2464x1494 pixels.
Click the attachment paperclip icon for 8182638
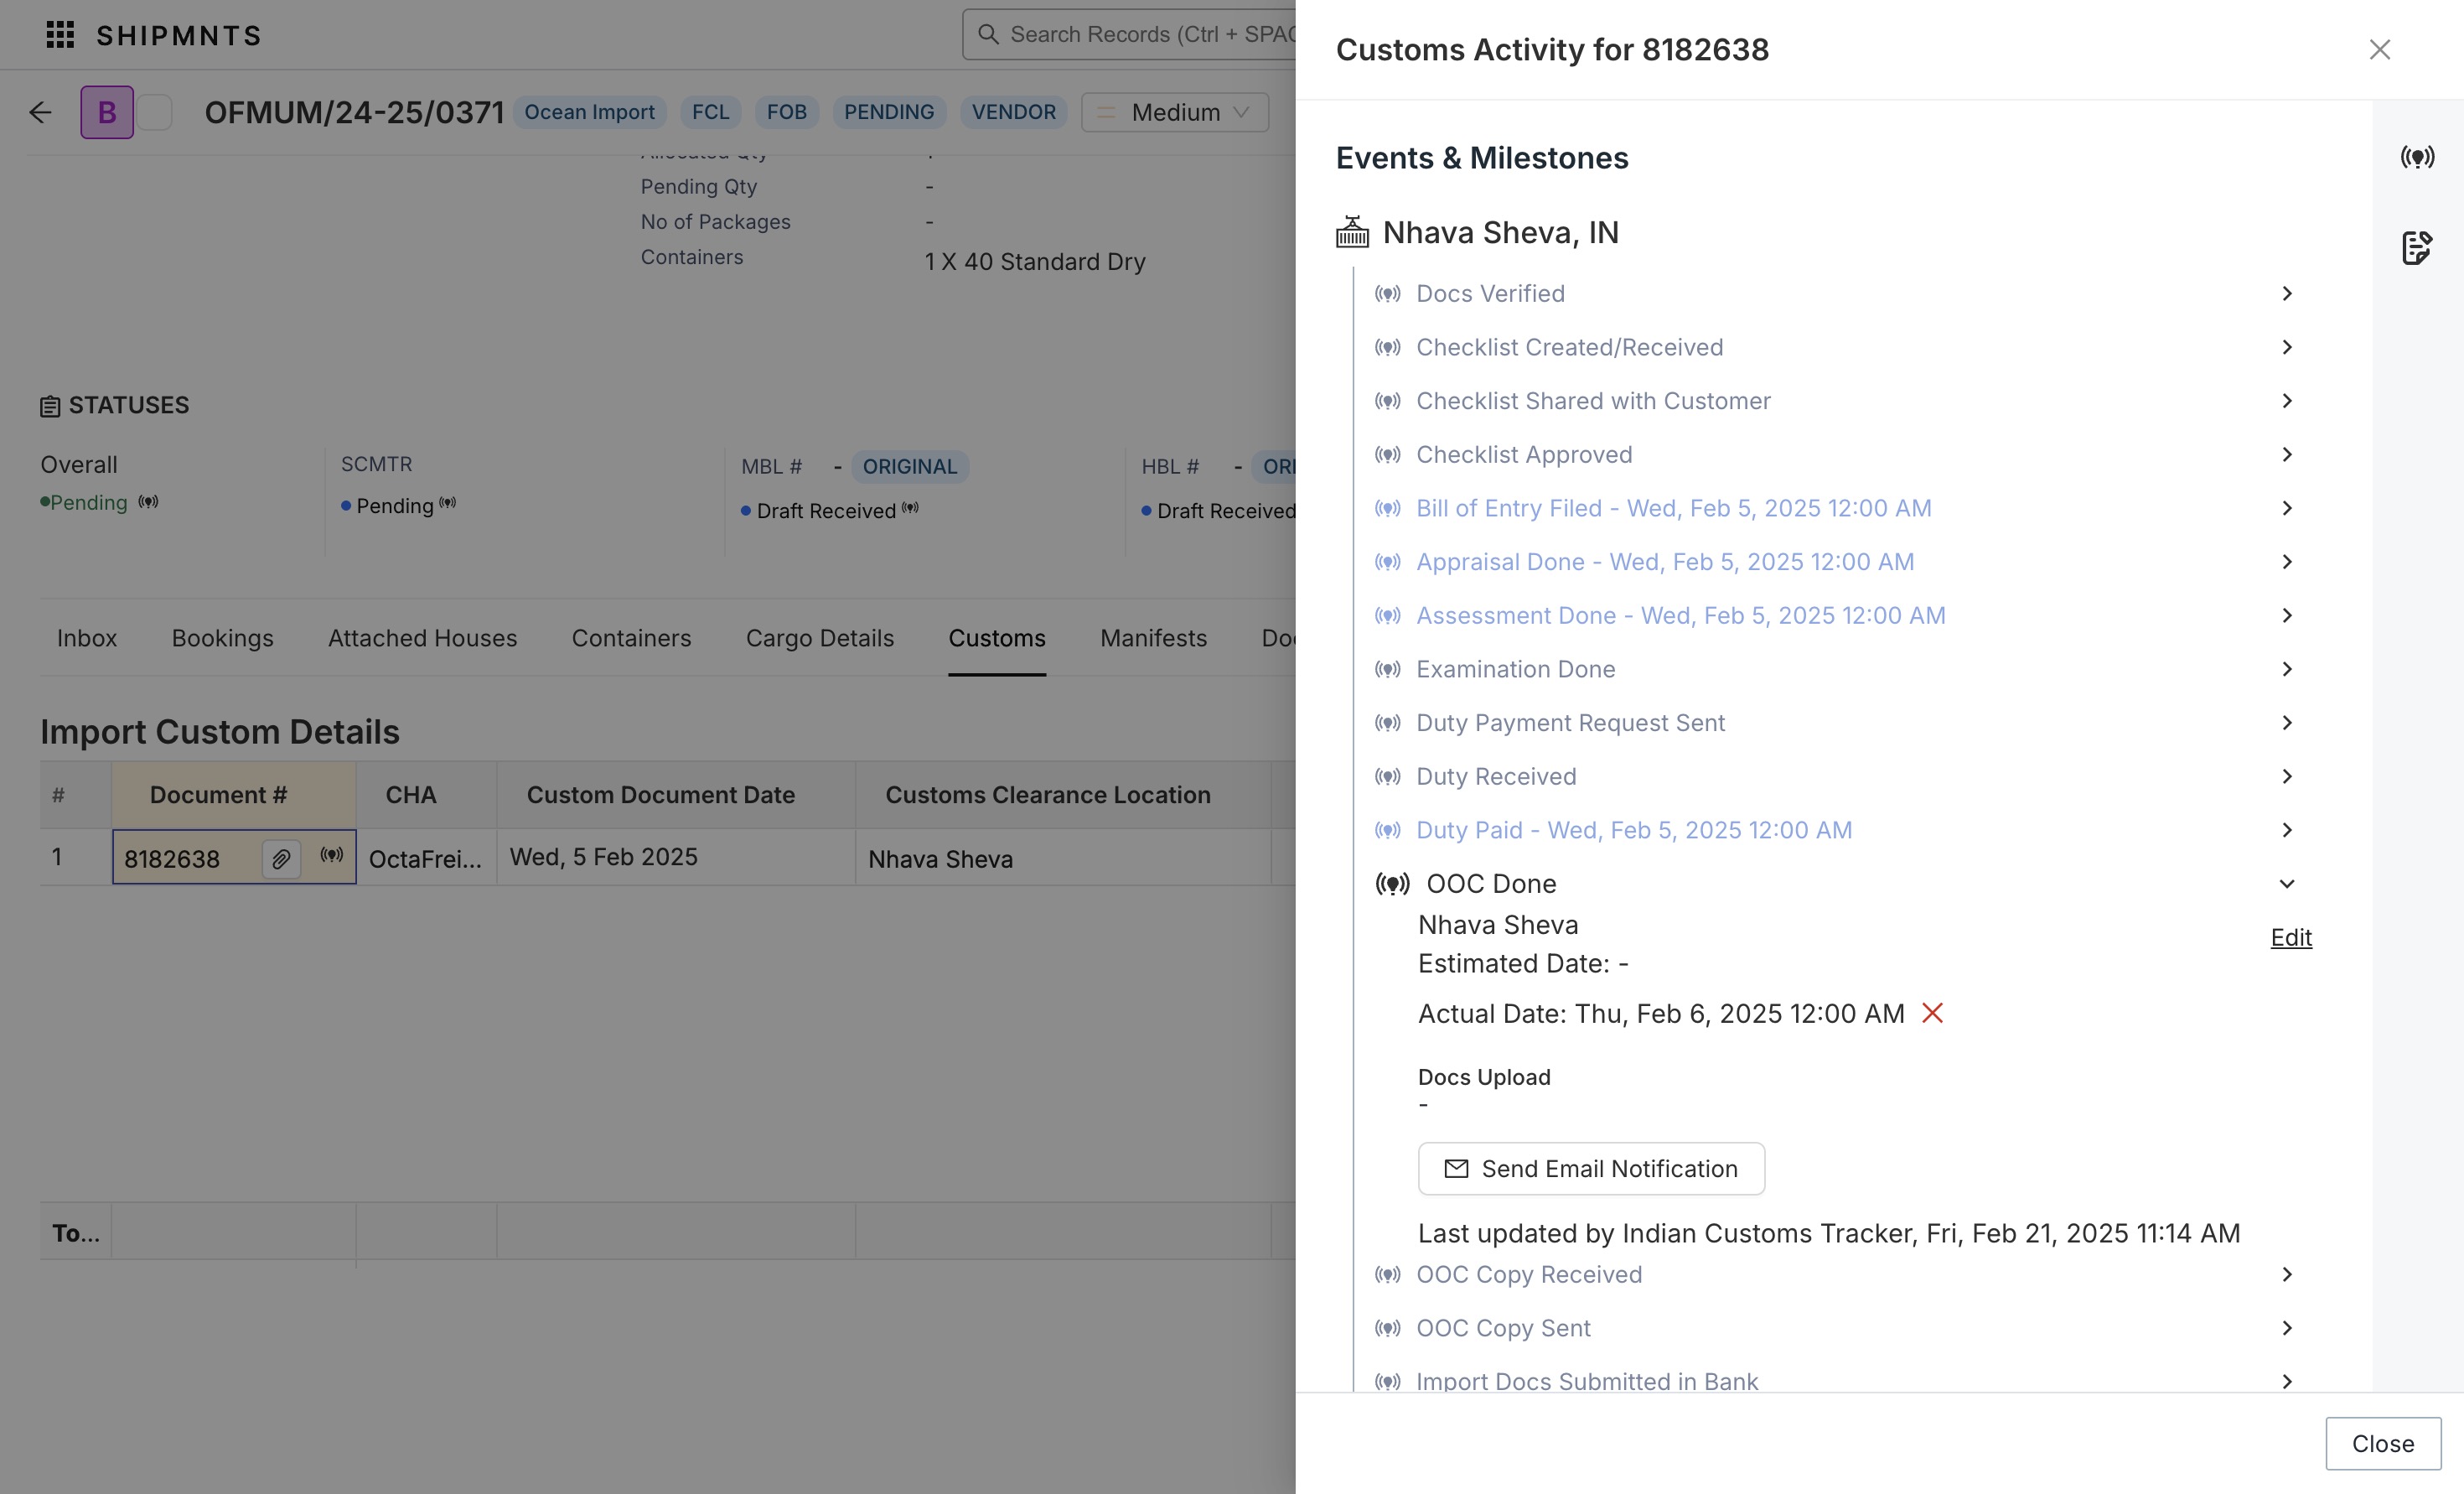point(281,859)
